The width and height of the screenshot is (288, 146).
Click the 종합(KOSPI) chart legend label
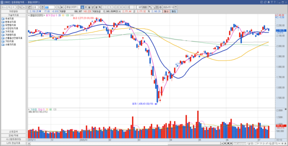click(x=36, y=15)
